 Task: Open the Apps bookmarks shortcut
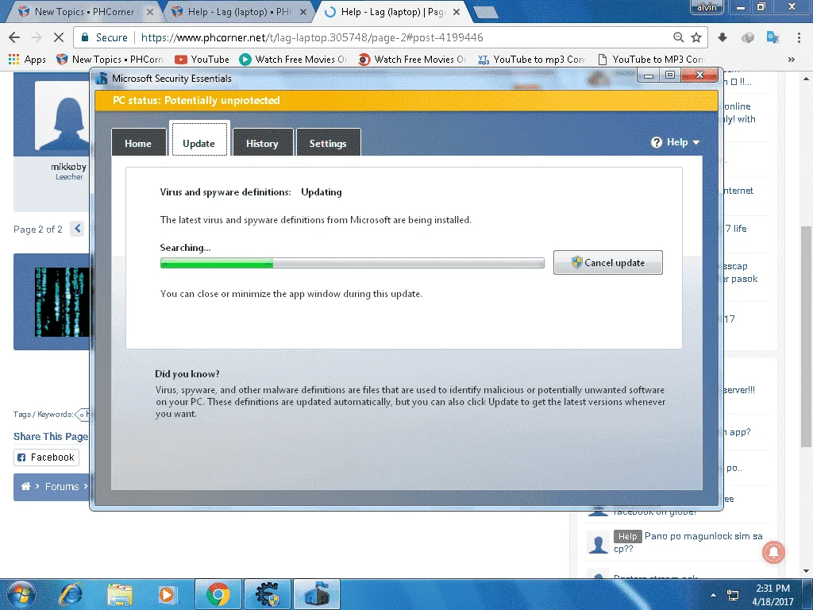click(28, 59)
